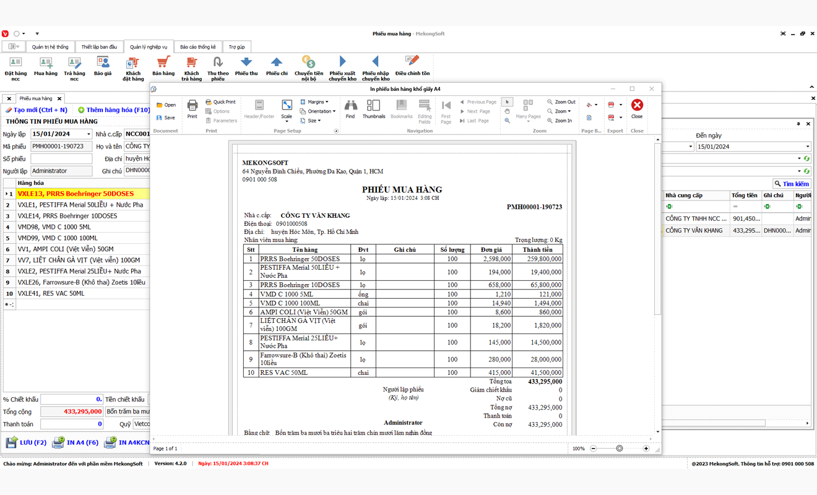Select the pointer tool in Zoom group
This screenshot has width=817, height=495.
(508, 102)
